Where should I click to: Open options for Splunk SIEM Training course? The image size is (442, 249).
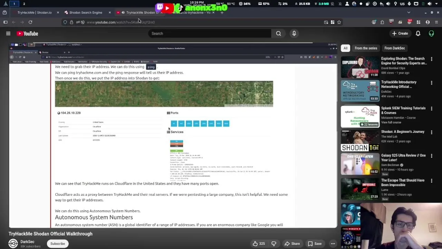[431, 109]
